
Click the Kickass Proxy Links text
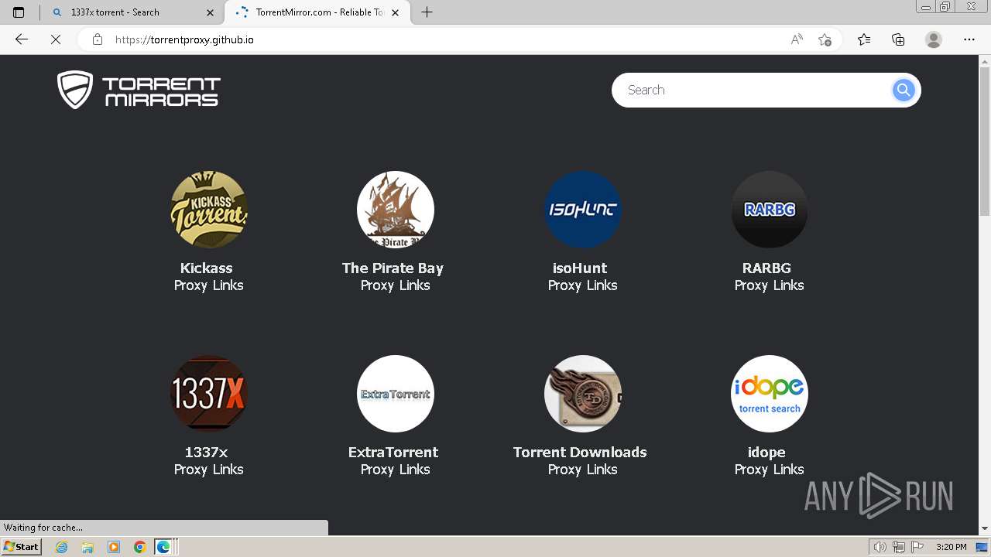click(x=209, y=285)
